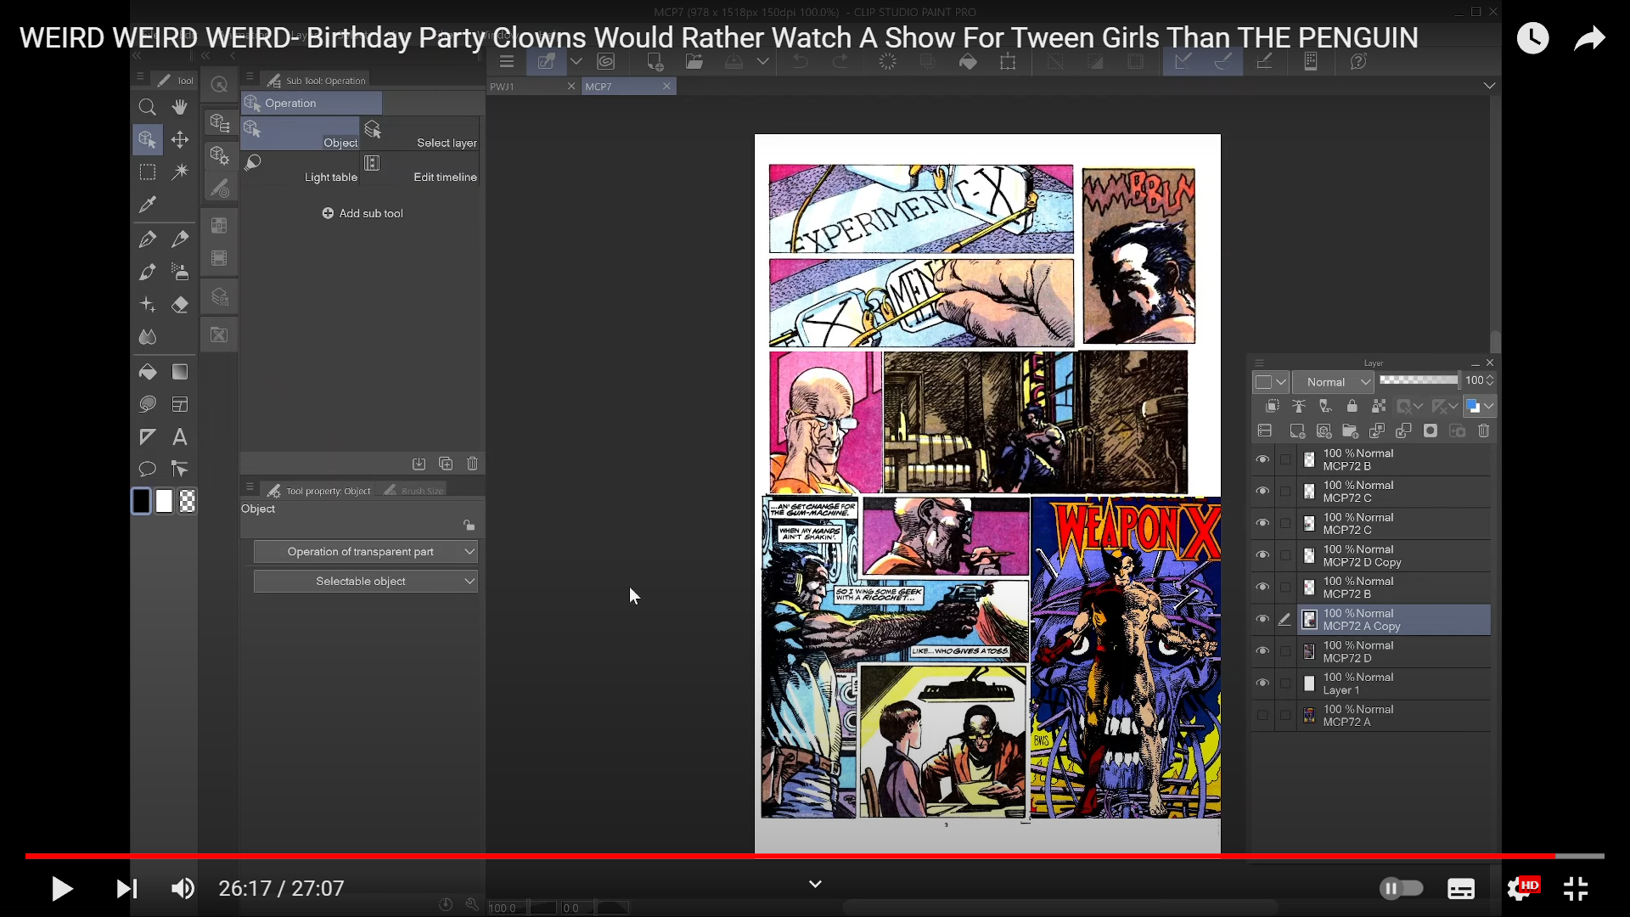Skip to next video
Viewport: 1630px width, 917px height.
tap(126, 888)
